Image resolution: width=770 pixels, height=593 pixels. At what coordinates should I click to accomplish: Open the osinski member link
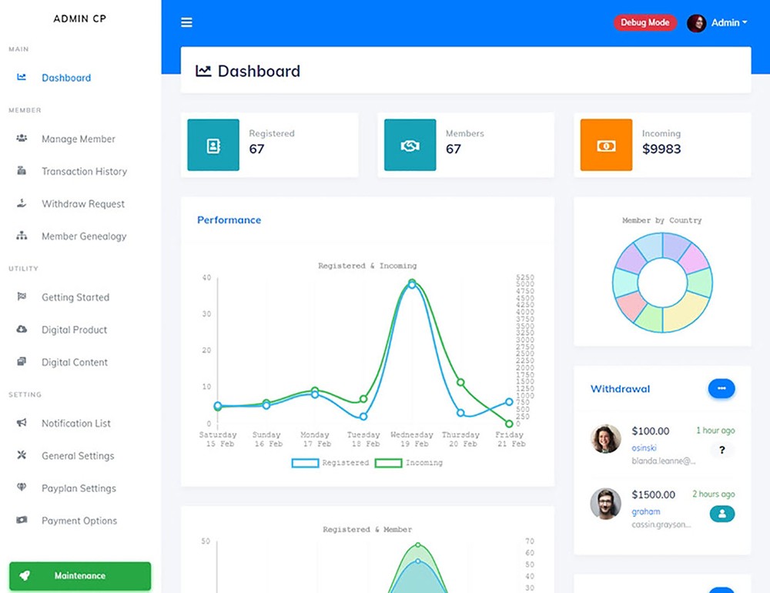tap(644, 447)
